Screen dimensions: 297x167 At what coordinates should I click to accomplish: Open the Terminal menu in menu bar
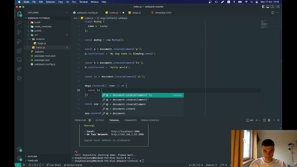pos(84,2)
